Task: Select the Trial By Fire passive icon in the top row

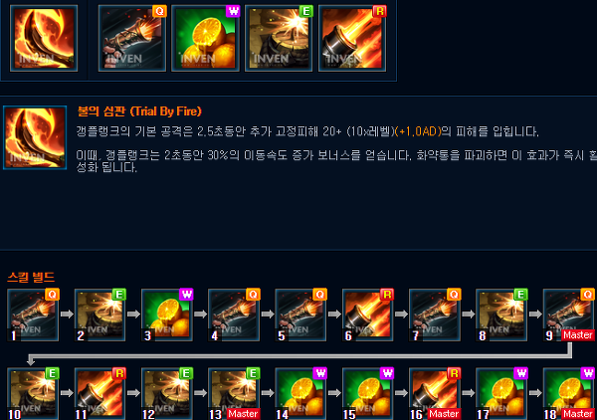Action: [44, 38]
